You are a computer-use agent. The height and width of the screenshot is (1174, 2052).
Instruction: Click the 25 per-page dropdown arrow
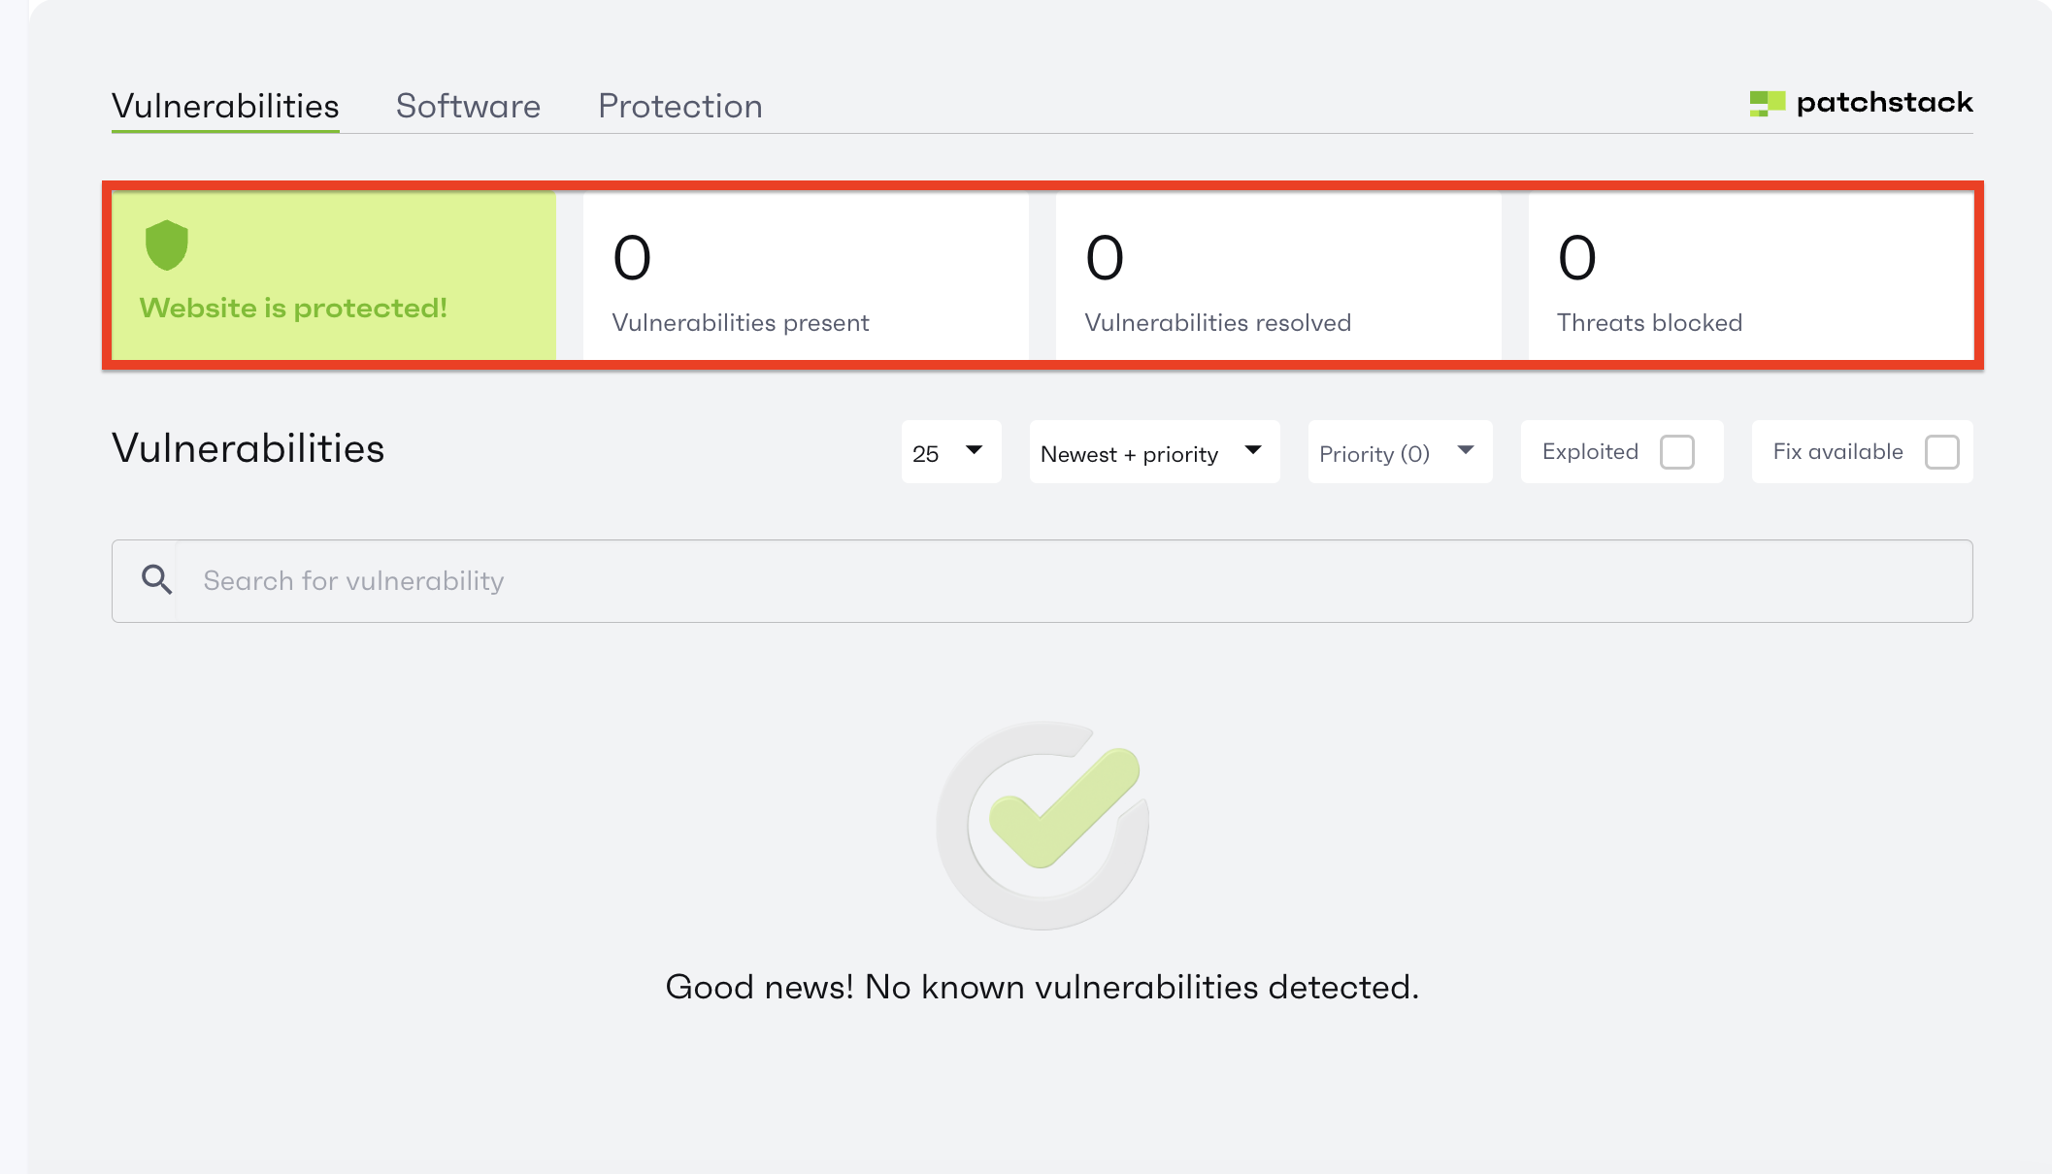point(975,450)
